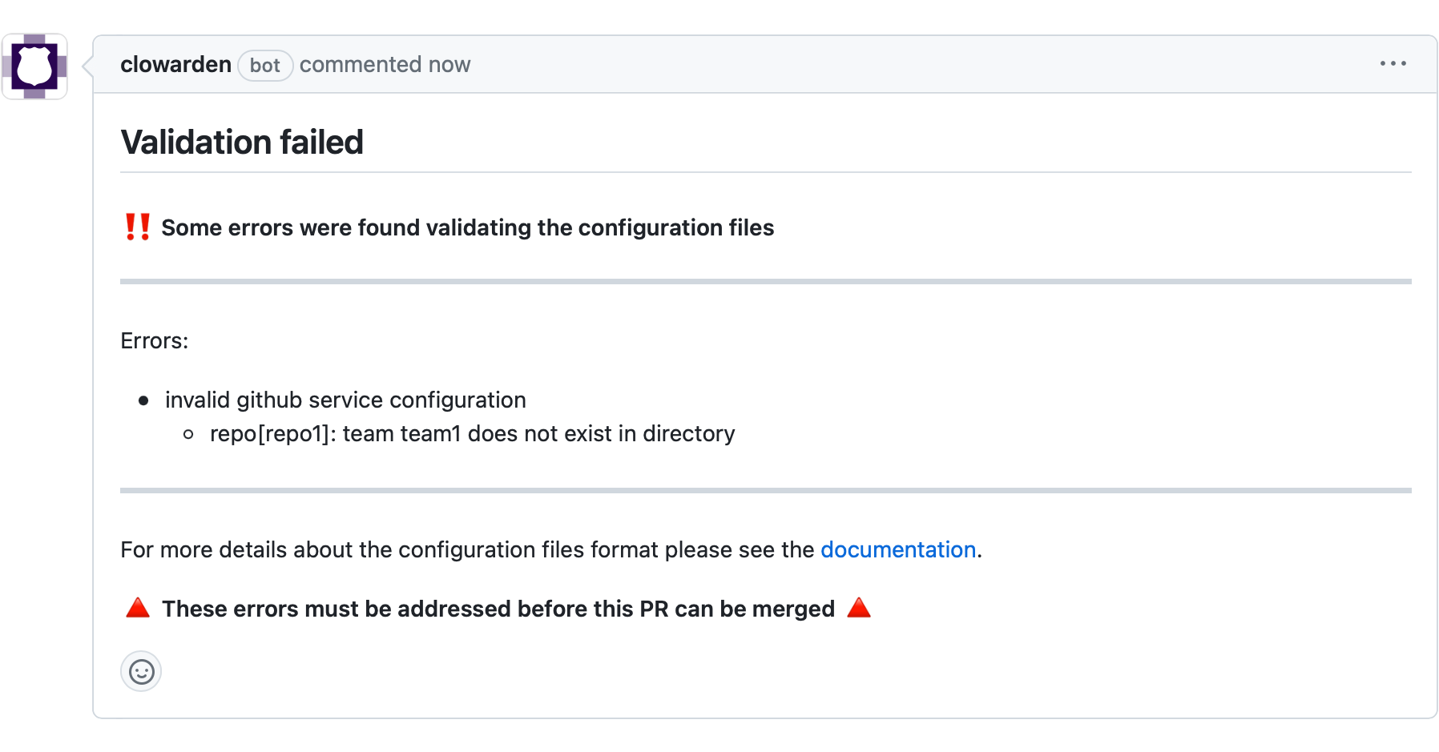
Task: Click the clowarden shield avatar
Action: (x=34, y=66)
